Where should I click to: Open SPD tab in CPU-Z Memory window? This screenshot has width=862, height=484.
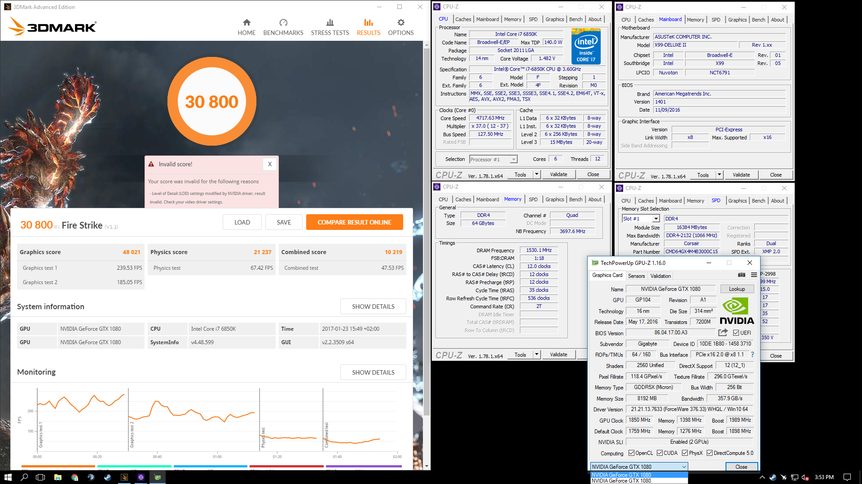[x=533, y=199]
